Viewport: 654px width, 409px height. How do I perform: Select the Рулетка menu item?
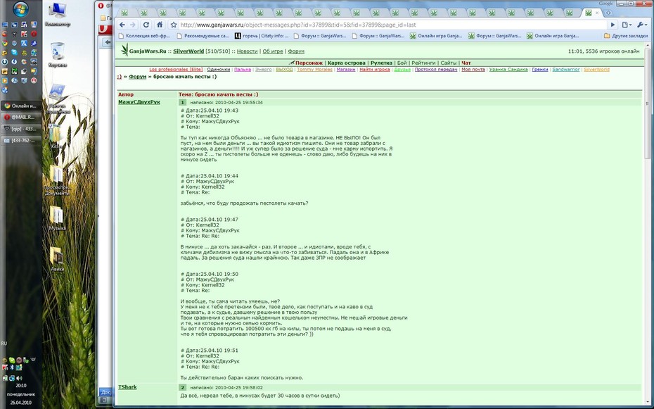pyautogui.click(x=381, y=63)
